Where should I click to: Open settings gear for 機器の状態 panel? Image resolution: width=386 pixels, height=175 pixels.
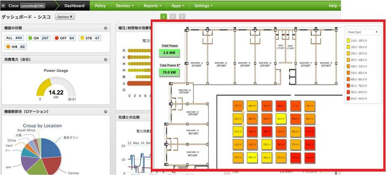click(106, 28)
